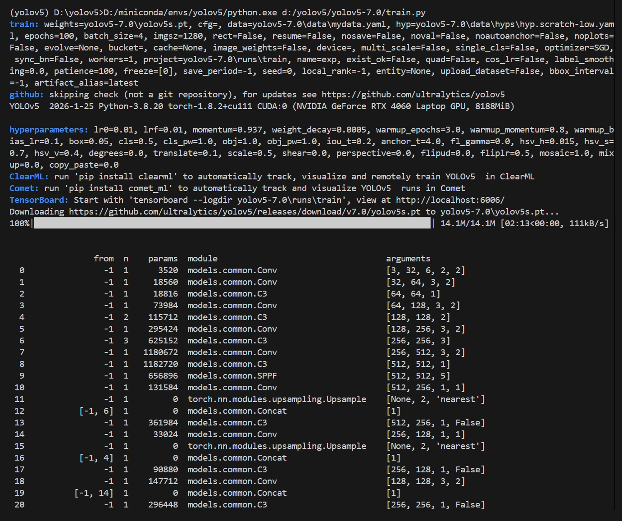Viewport: 622px width, 521px height.
Task: Click the '[-1, 6]' from value in layer 12
Action: [96, 411]
